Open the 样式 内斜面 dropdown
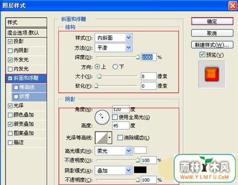Image resolution: width=238 pixels, height=185 pixels. pos(114,38)
